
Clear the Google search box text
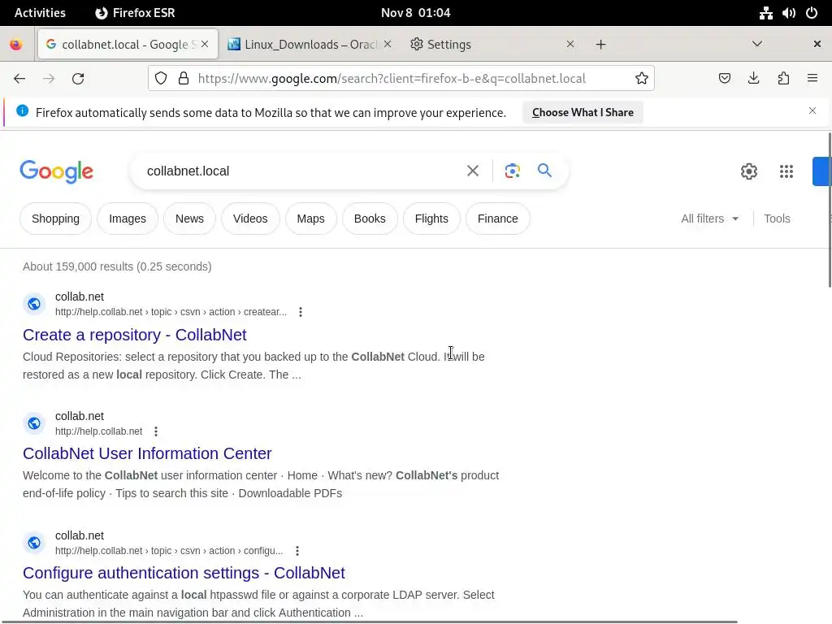pos(472,171)
